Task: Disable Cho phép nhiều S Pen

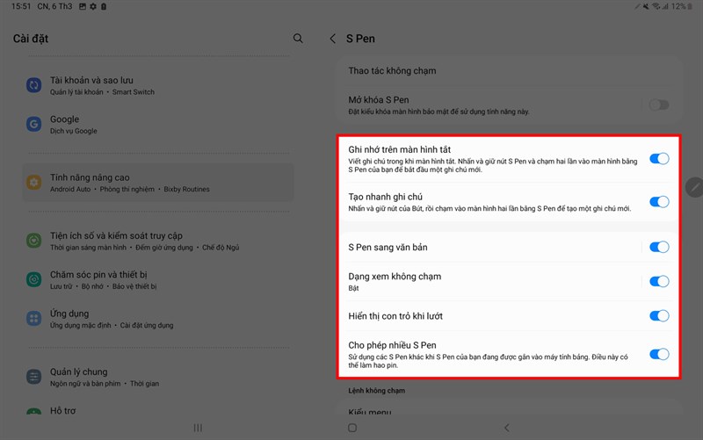Action: tap(659, 355)
